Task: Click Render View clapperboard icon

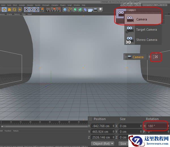Action: [48, 10]
